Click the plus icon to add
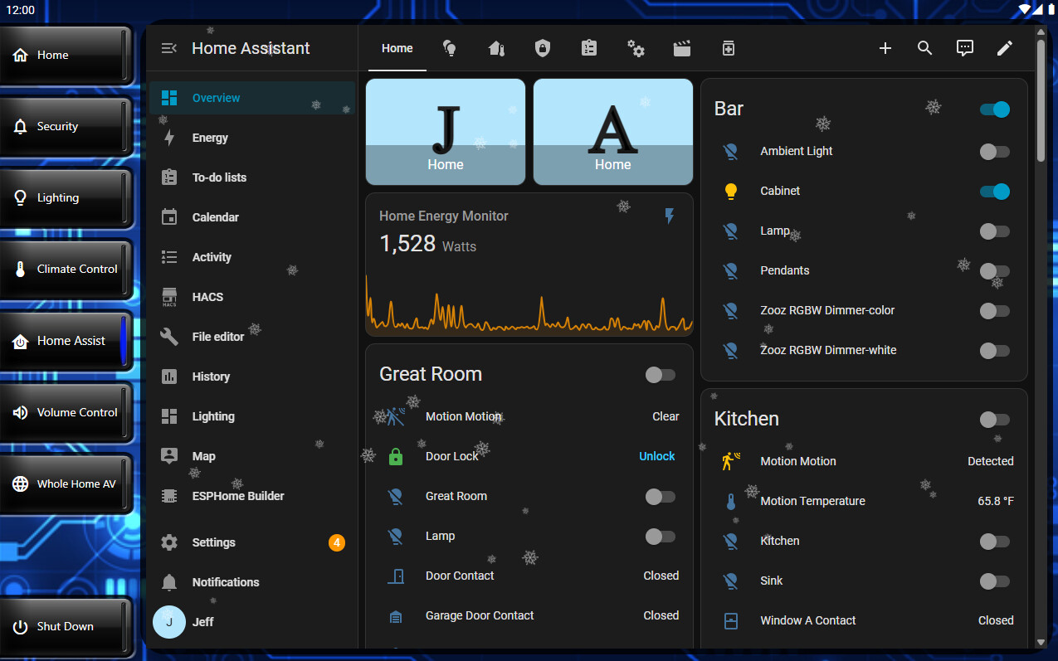This screenshot has height=661, width=1058. (885, 48)
